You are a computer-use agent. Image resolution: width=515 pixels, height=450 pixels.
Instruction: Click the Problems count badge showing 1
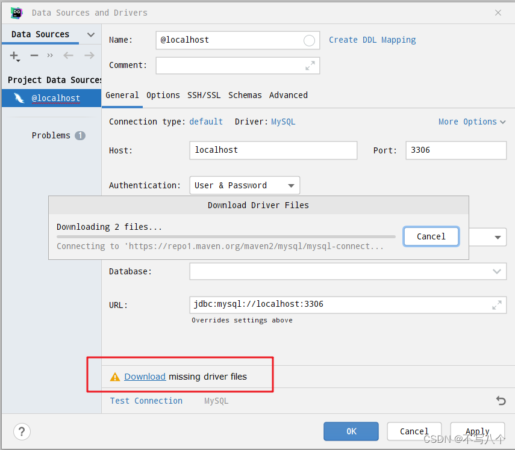click(x=80, y=135)
